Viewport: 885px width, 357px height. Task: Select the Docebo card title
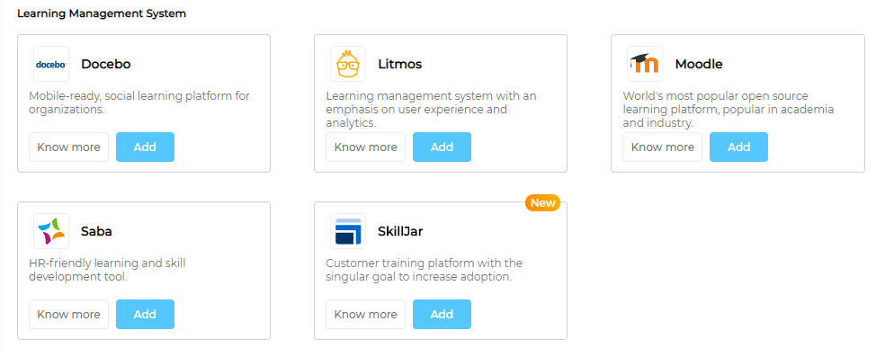tap(106, 64)
